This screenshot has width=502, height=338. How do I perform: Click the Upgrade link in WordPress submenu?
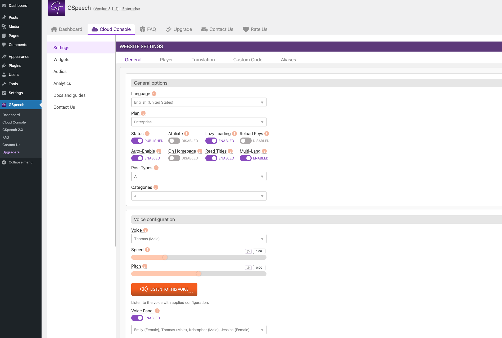(x=11, y=152)
